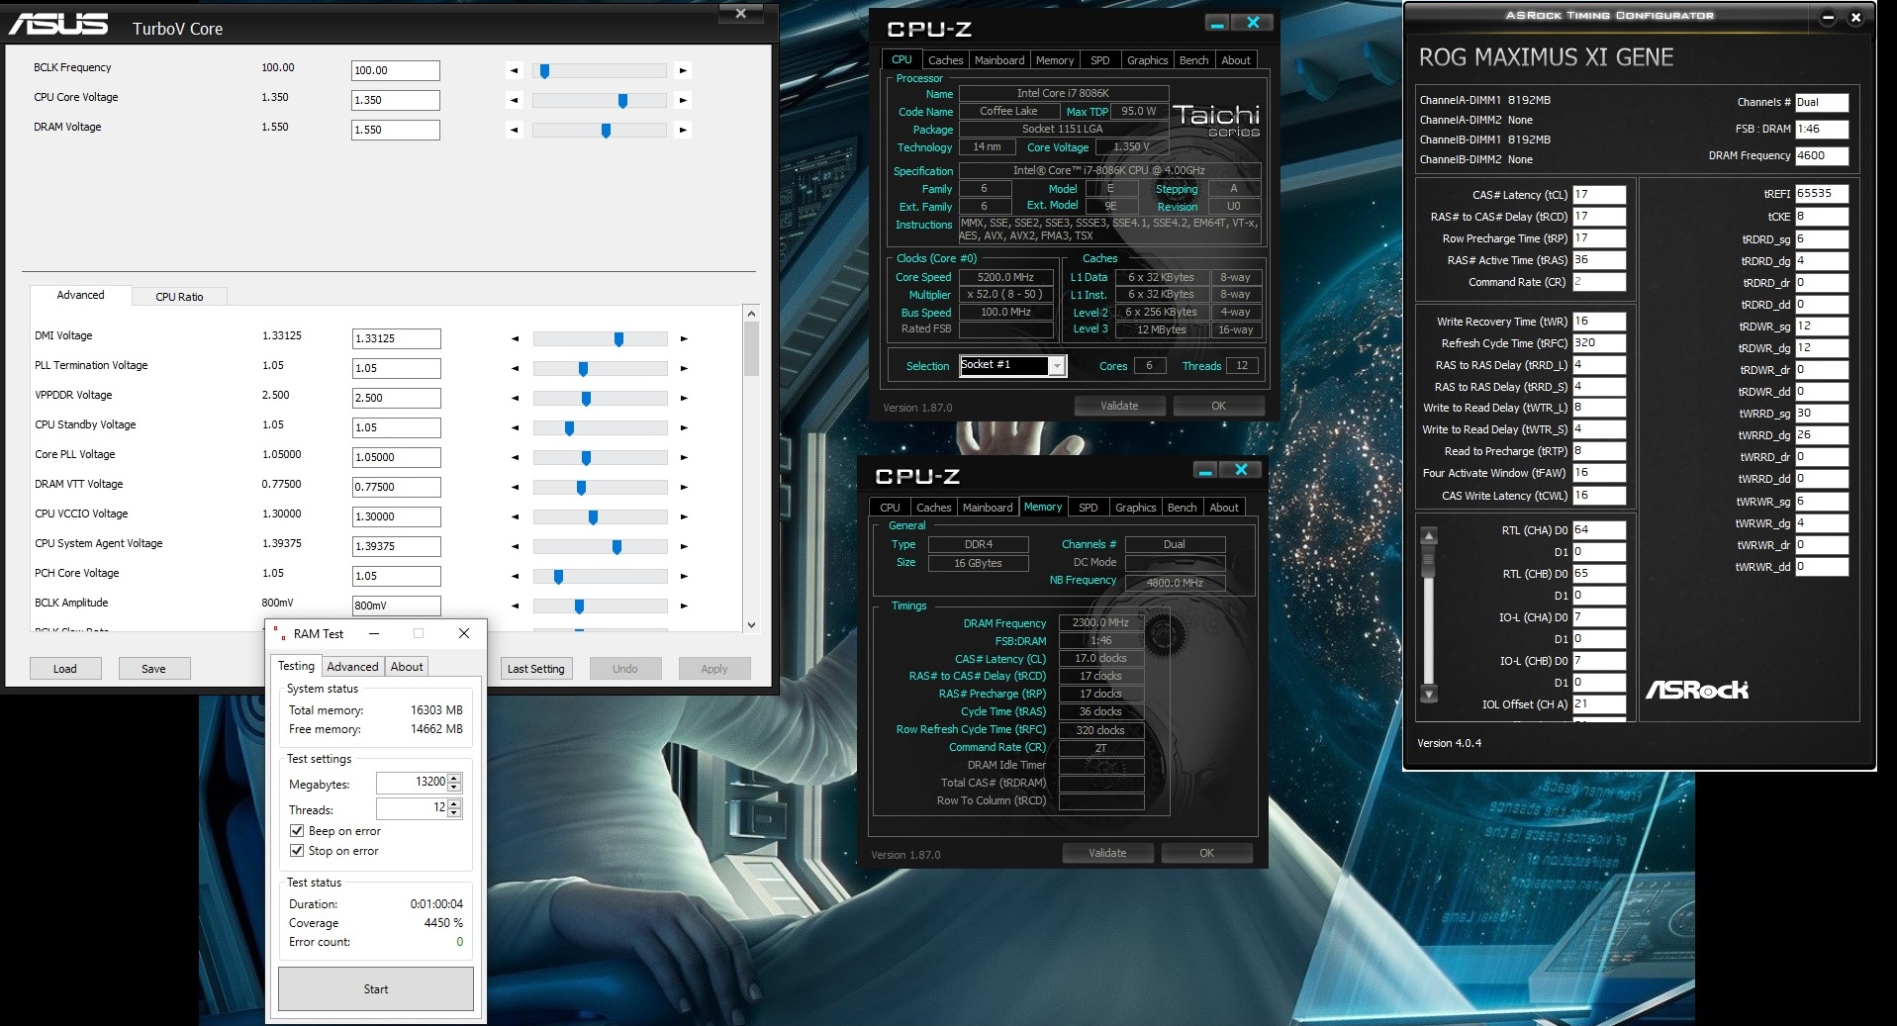
Task: Lower Core PLL Voltage using left arrow
Action: click(x=515, y=457)
